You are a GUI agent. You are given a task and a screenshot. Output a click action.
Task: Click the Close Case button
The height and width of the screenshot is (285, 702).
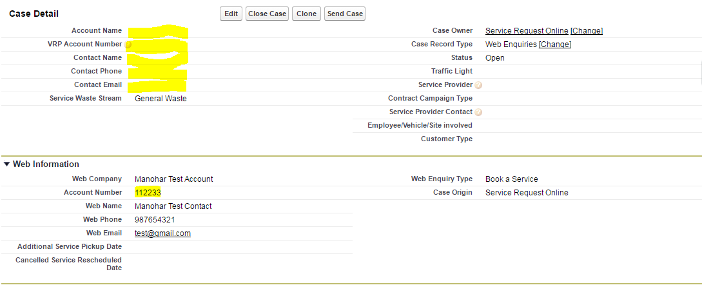267,14
